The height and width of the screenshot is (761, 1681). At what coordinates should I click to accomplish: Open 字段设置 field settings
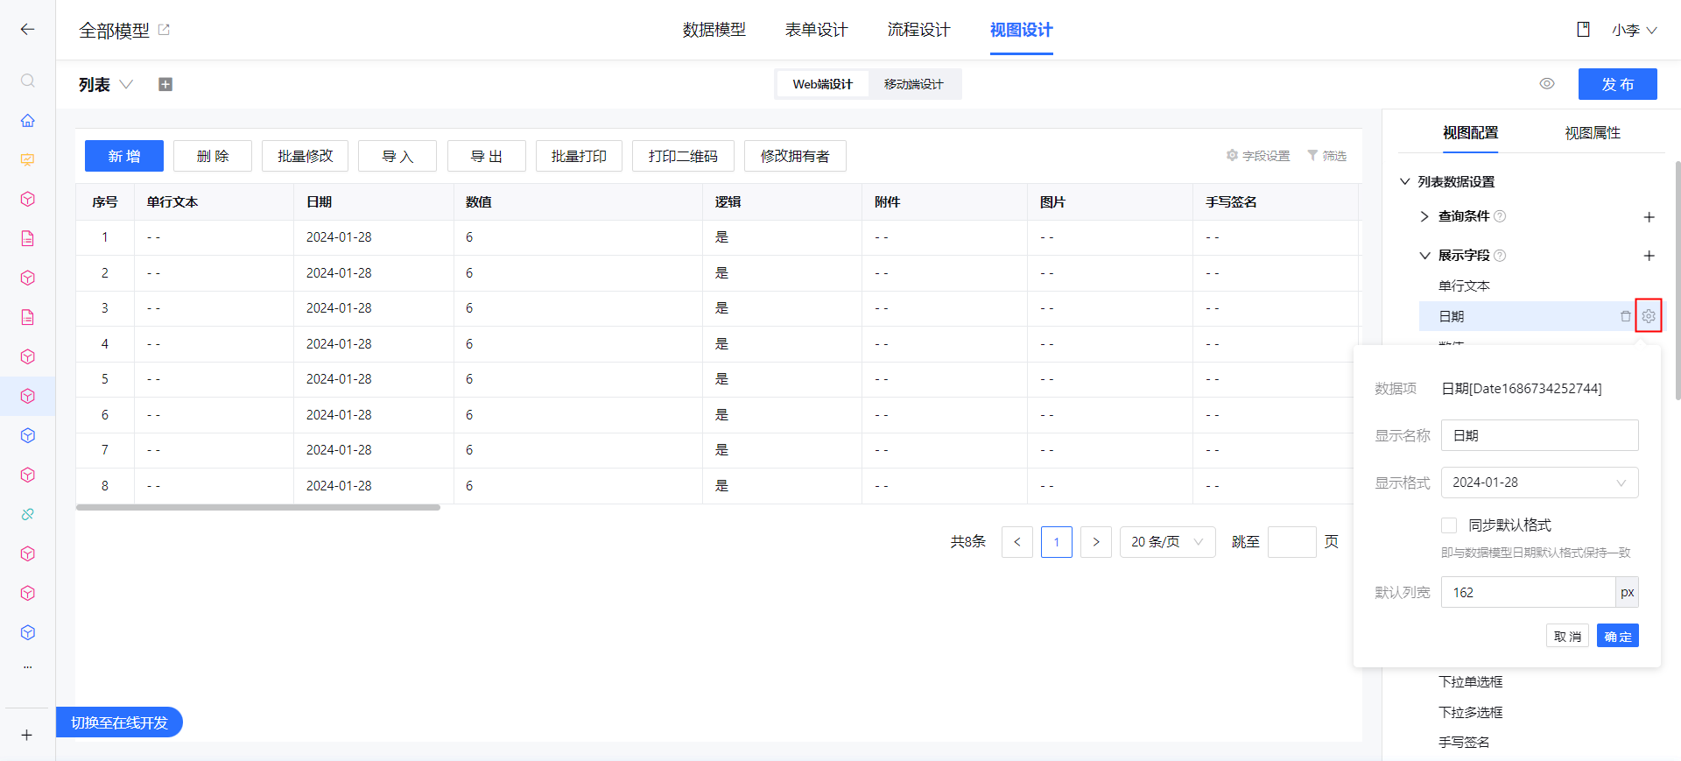[x=1258, y=156]
